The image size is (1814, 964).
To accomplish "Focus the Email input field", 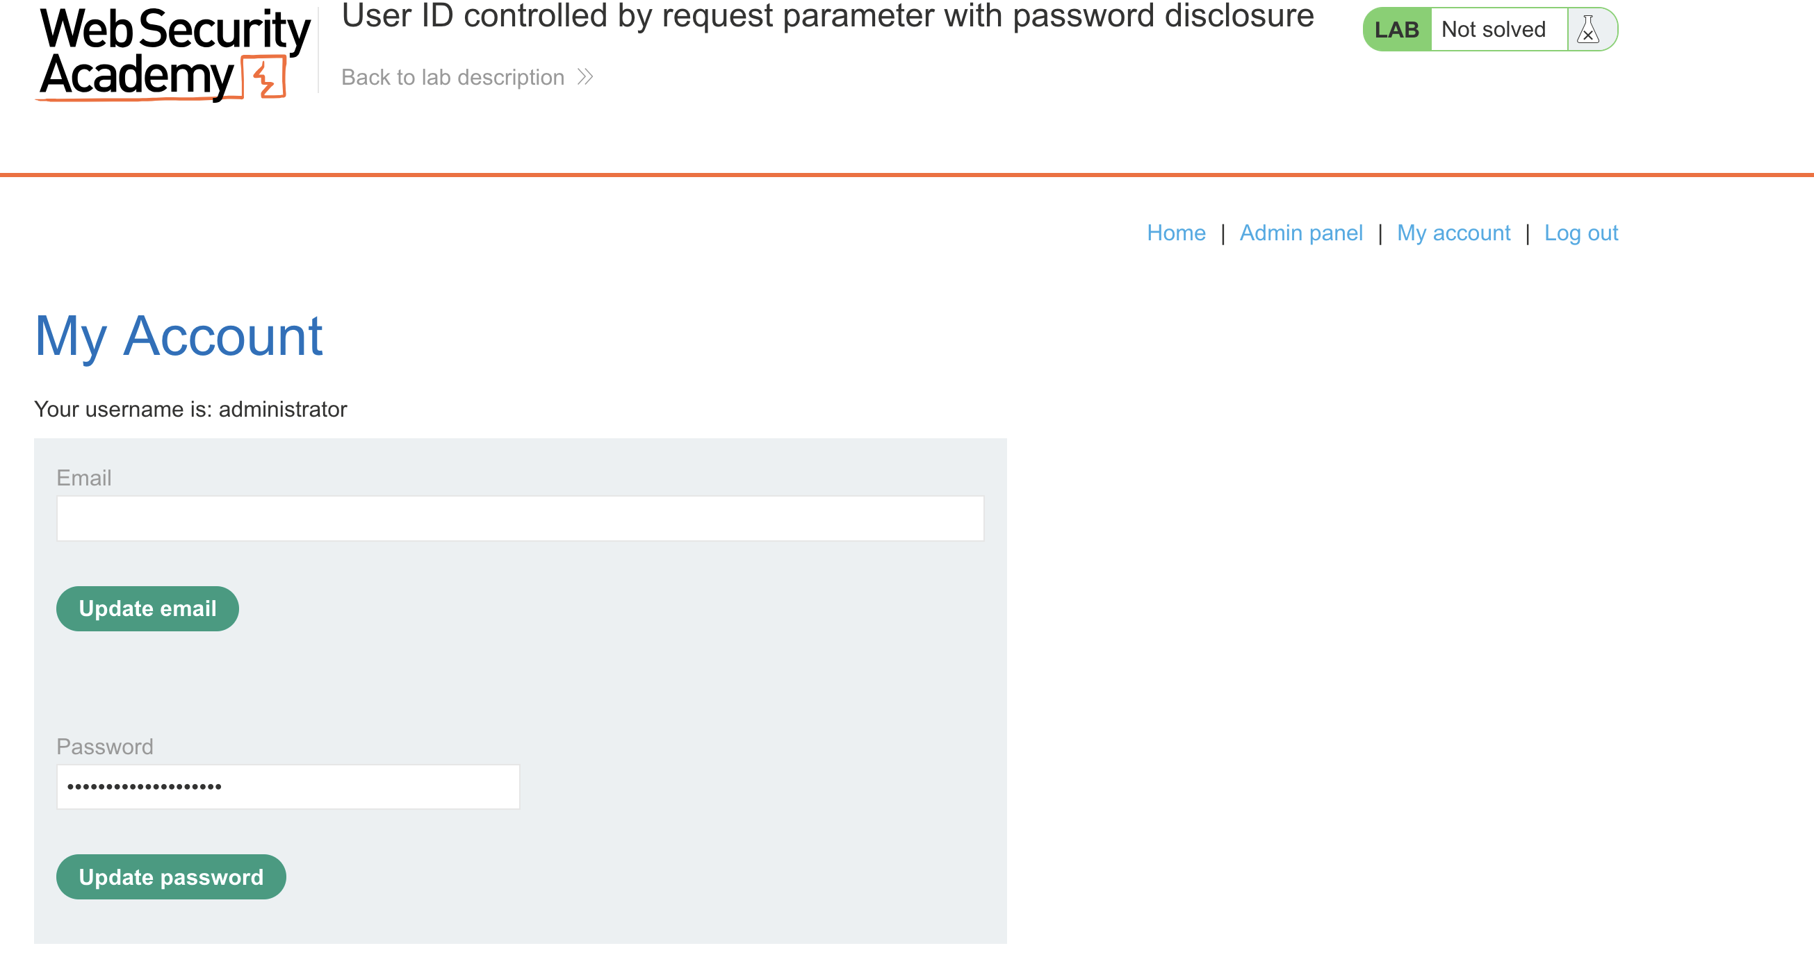I will (x=520, y=519).
